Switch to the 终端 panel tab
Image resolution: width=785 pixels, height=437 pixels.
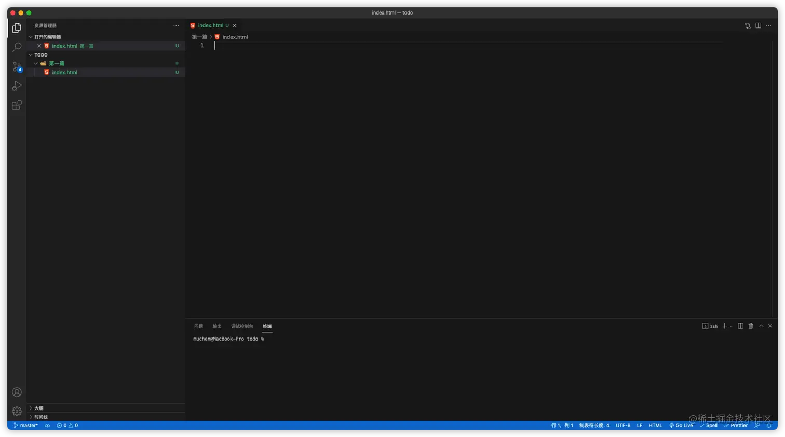(267, 326)
